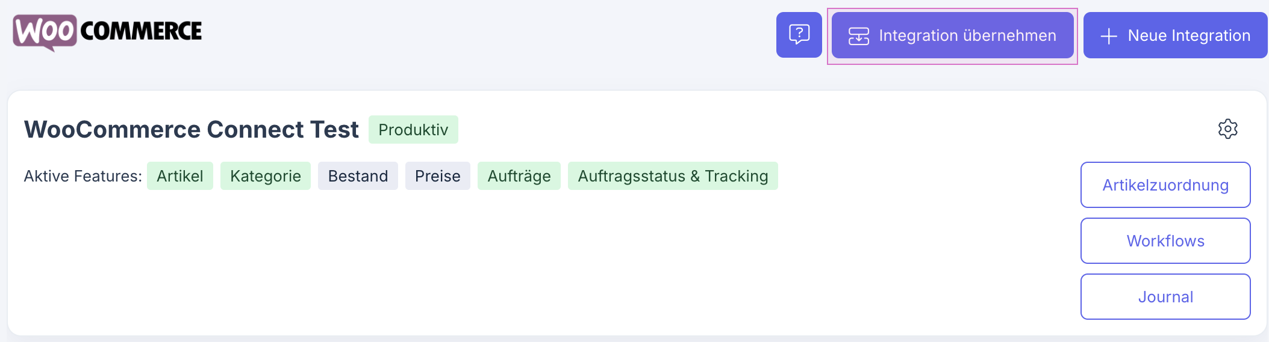The height and width of the screenshot is (342, 1269).
Task: Click the plus icon for new integration
Action: click(x=1108, y=36)
